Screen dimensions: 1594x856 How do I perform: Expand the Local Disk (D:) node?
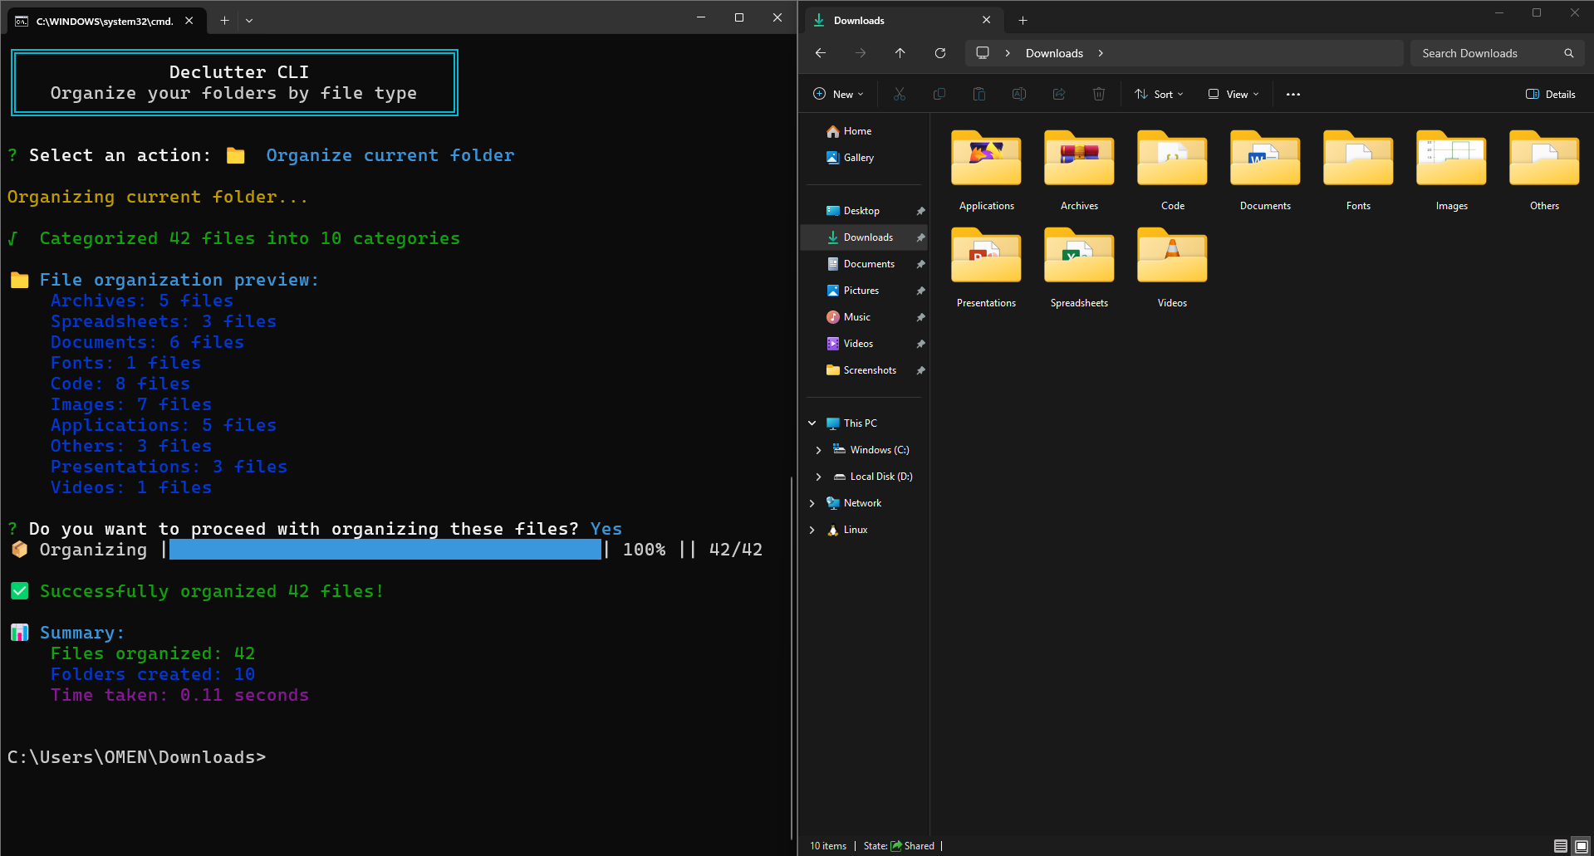[818, 477]
